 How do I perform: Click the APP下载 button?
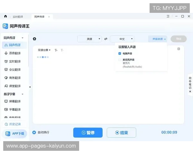[x=14, y=133]
